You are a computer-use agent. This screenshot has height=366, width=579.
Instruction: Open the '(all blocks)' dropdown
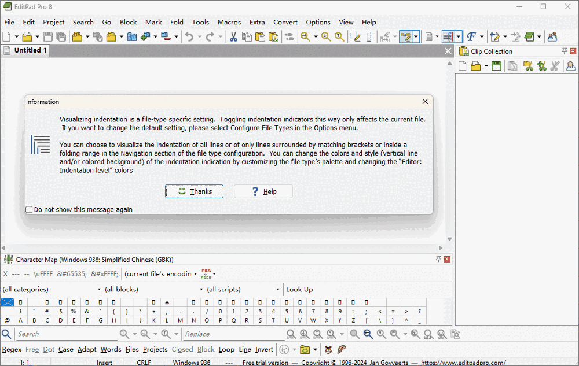[153, 289]
